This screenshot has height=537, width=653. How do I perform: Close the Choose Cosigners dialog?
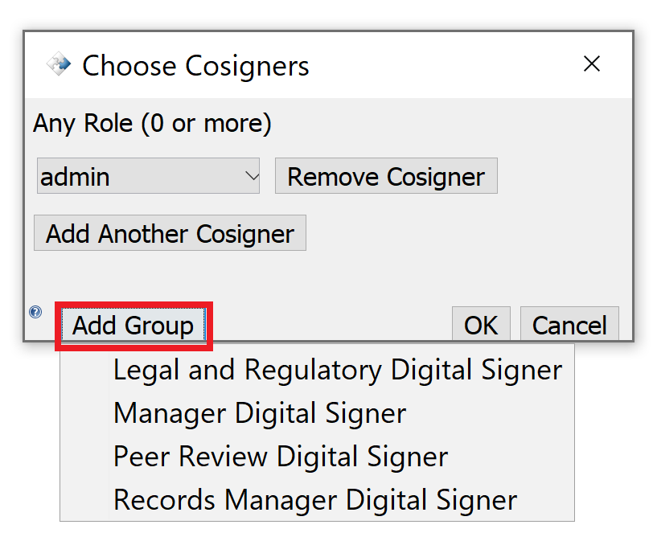point(592,64)
